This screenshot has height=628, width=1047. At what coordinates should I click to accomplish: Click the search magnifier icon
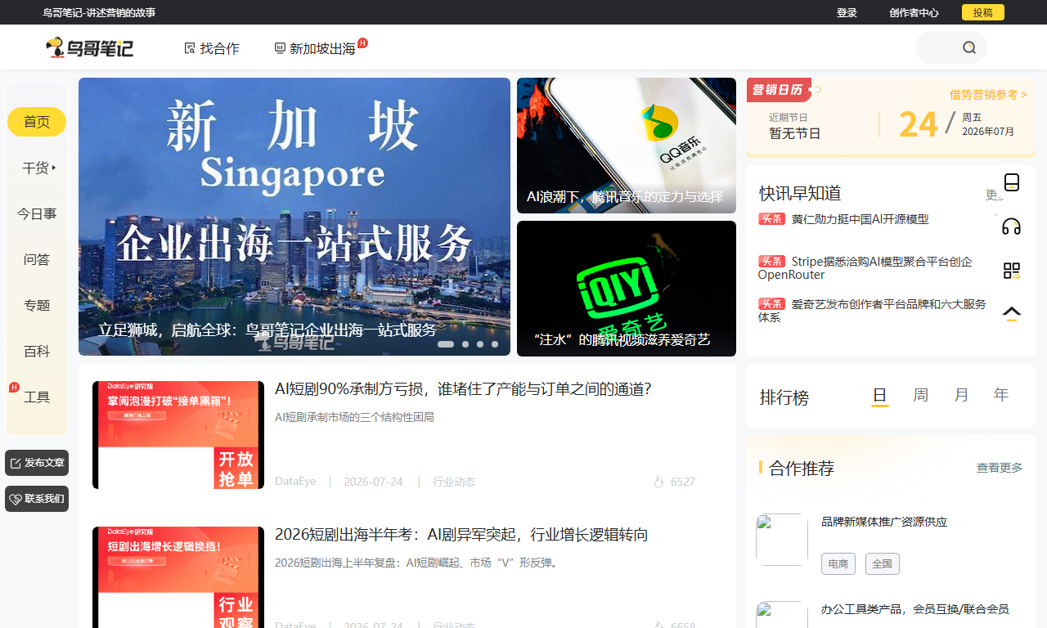tap(969, 47)
